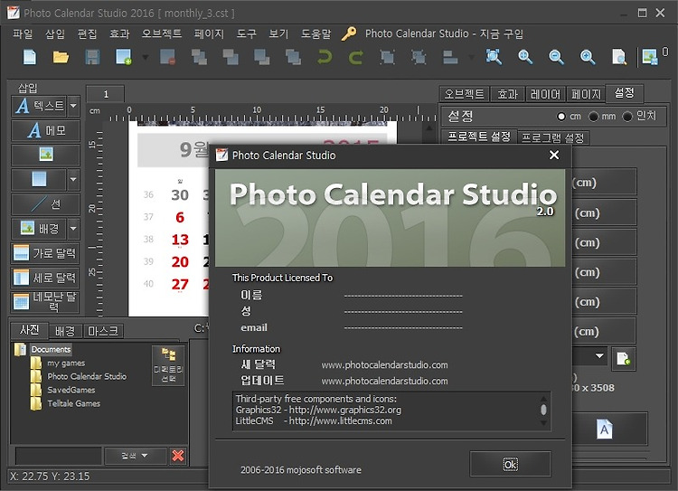Switch to the 마스크 tab
The image size is (678, 491).
(x=103, y=331)
